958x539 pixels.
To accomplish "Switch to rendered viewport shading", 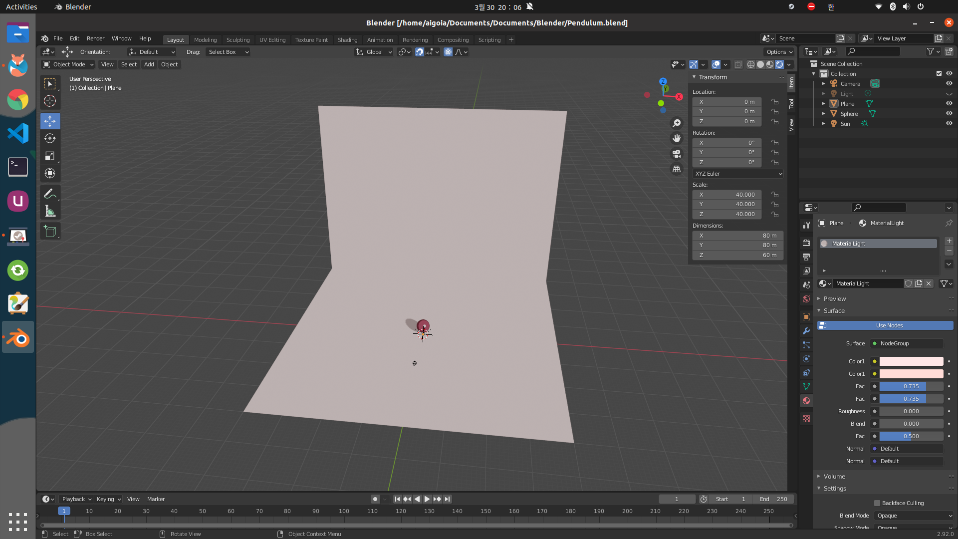I will coord(779,64).
